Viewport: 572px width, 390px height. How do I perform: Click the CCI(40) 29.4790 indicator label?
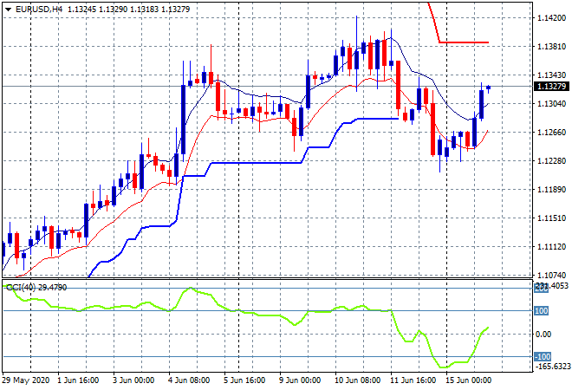(x=36, y=288)
